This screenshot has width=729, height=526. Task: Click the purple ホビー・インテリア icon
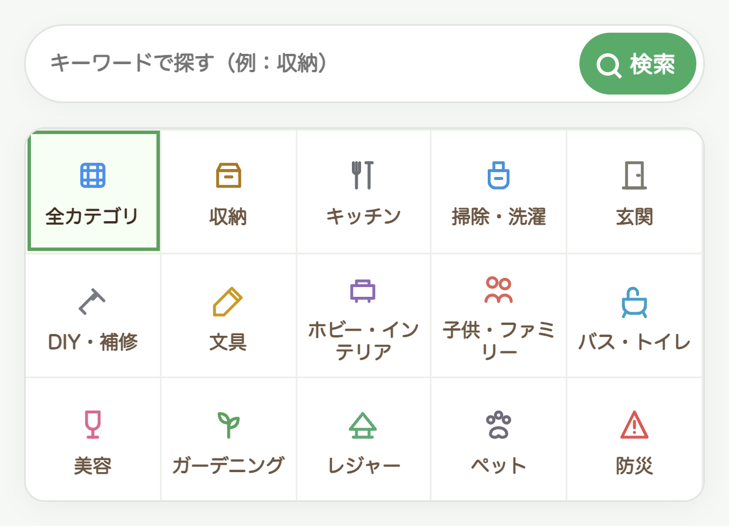(x=363, y=291)
